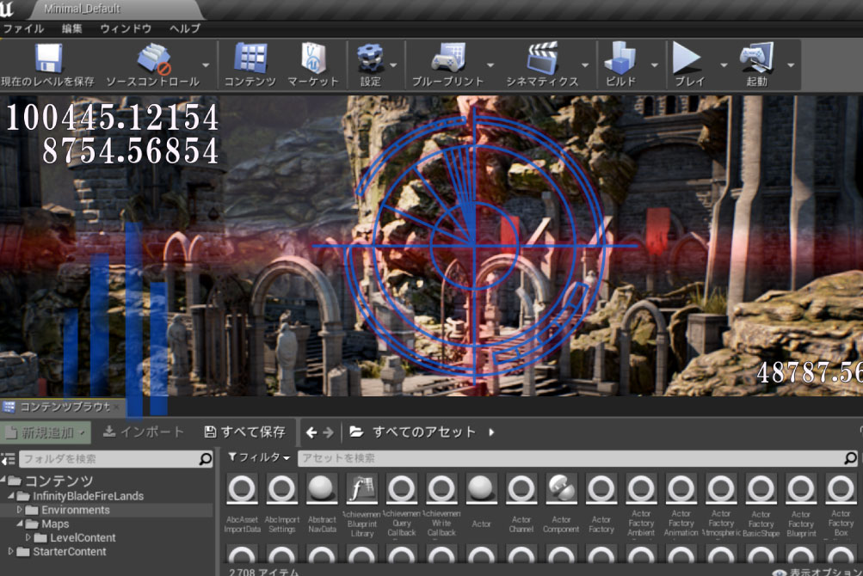Click インポート (Import) button
The height and width of the screenshot is (576, 863).
143,432
